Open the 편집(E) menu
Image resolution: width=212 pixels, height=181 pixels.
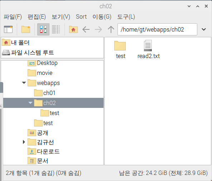[x=37, y=17]
